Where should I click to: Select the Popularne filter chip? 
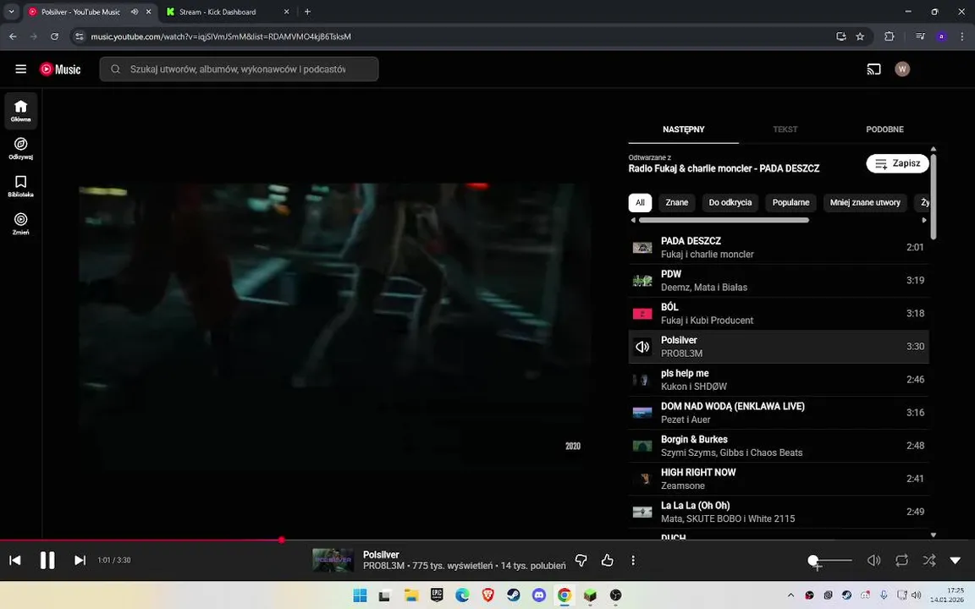(790, 203)
